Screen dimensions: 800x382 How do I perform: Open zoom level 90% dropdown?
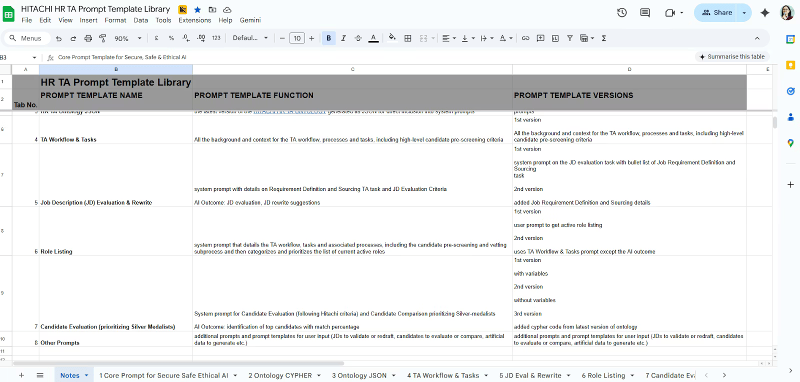coord(128,38)
